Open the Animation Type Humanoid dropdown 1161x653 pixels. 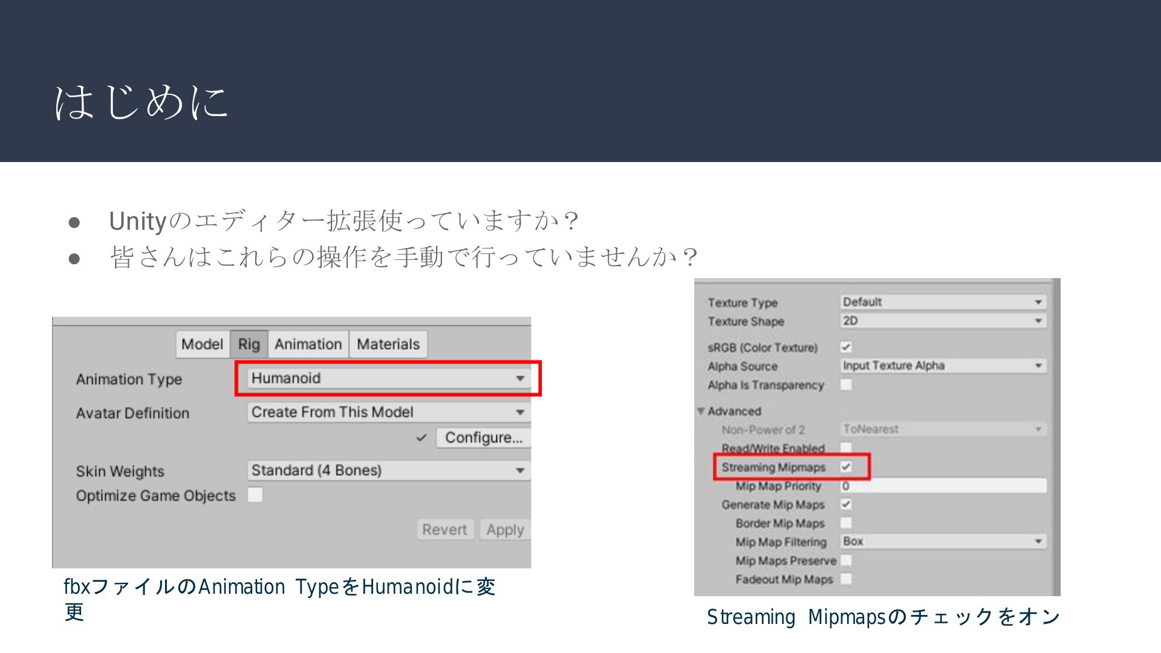click(388, 378)
